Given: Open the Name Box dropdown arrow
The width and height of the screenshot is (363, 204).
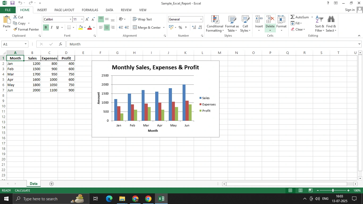Looking at the screenshot, I should [26, 44].
